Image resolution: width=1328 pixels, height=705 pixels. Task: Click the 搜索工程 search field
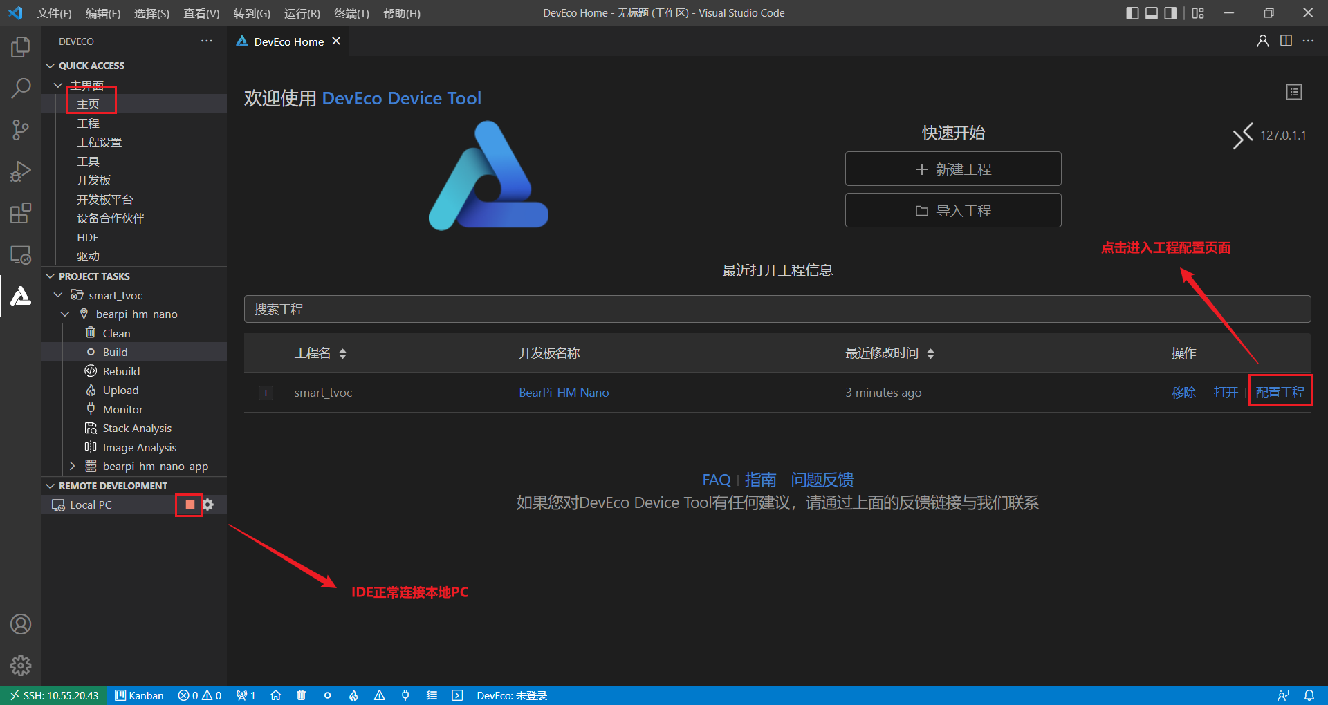pyautogui.click(x=777, y=309)
